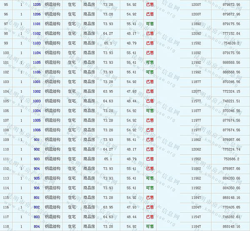Click room 1104 link
Screen dimensions: 250x231
37,53
